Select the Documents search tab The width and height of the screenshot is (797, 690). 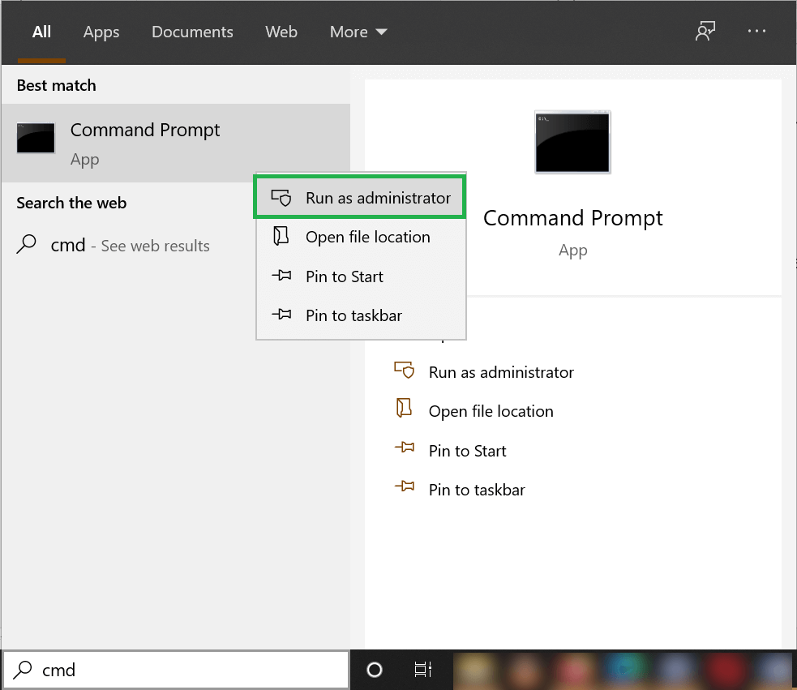coord(192,32)
